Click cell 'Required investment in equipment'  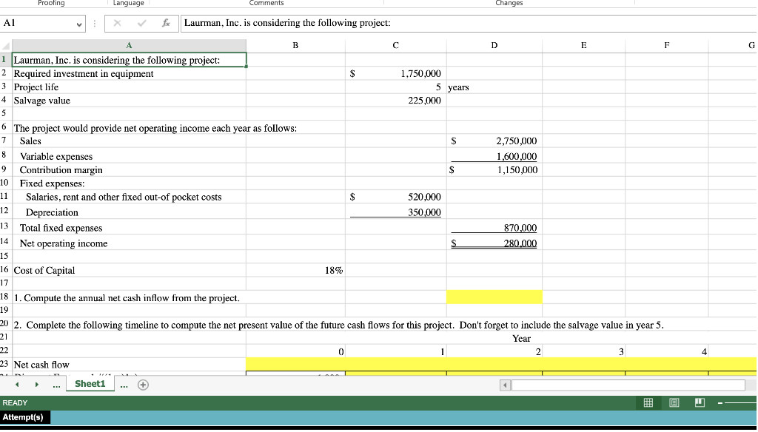[129, 73]
